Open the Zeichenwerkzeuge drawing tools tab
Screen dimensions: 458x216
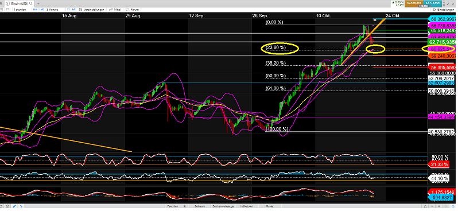click(x=223, y=206)
